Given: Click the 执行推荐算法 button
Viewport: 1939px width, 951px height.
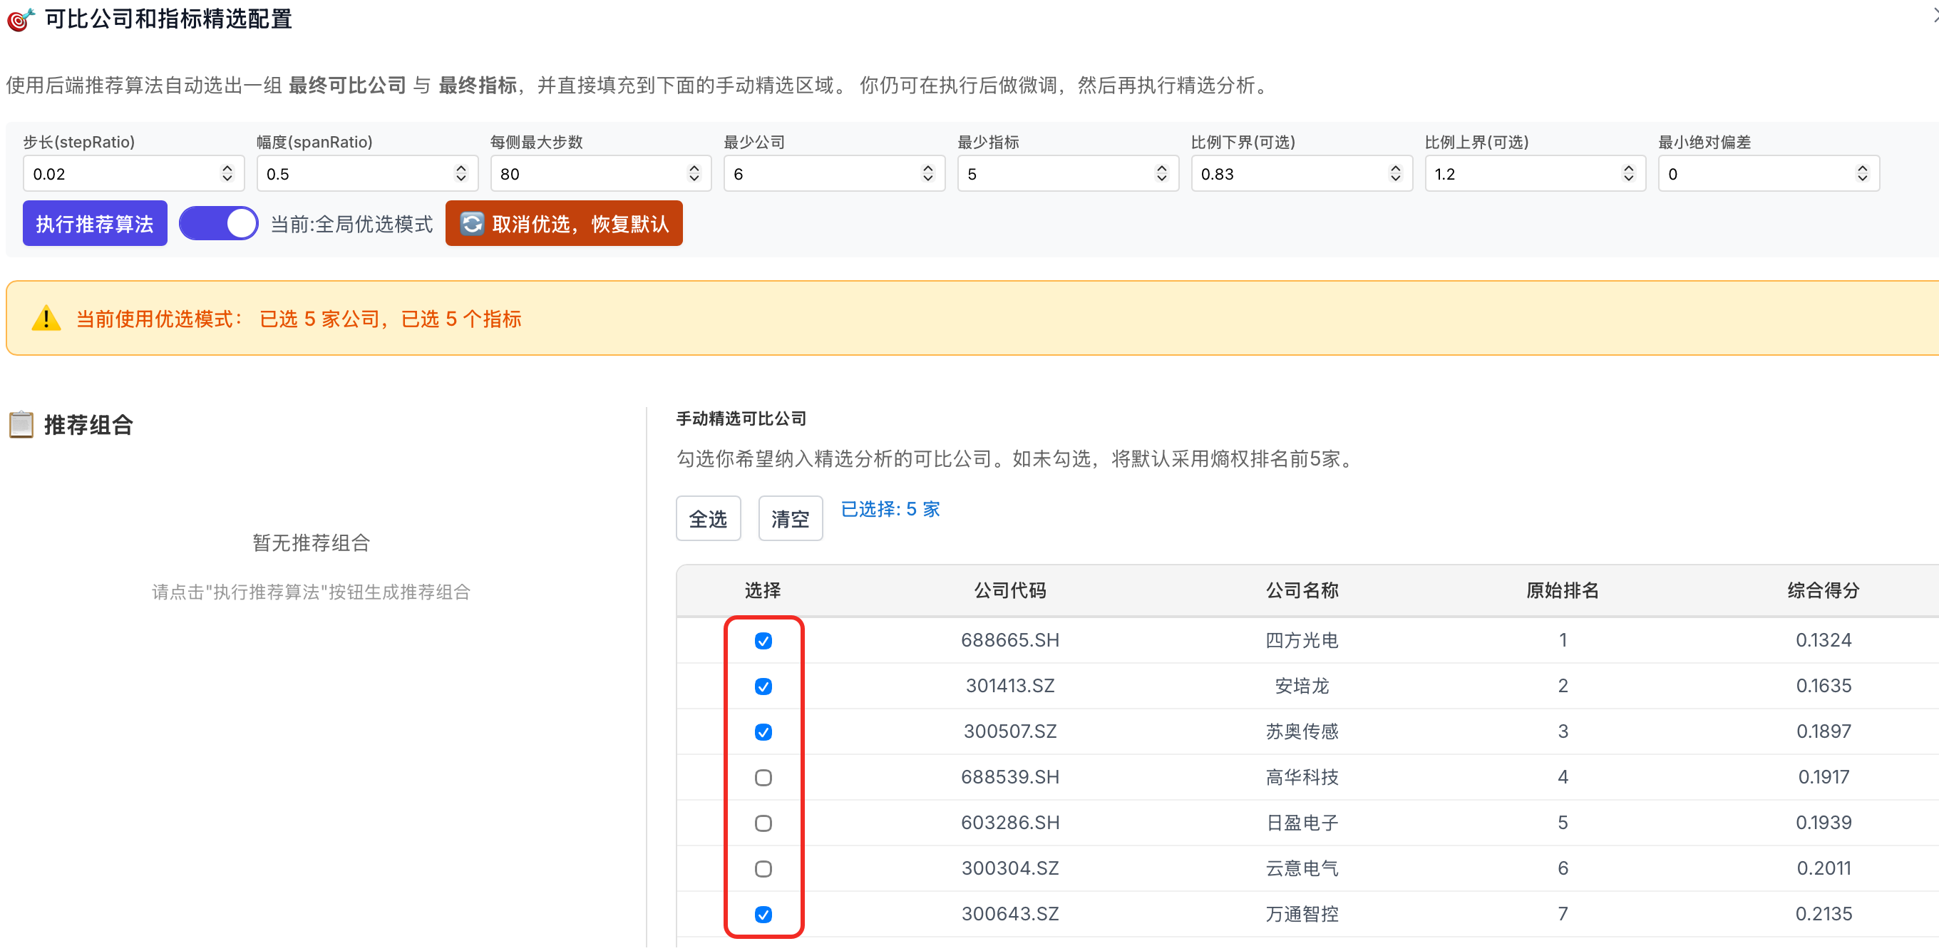Looking at the screenshot, I should [x=95, y=224].
